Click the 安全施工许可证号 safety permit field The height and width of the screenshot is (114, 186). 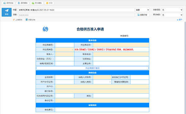pyautogui.click(x=139, y=77)
